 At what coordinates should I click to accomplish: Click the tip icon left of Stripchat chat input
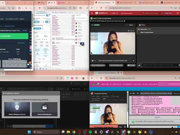pyautogui.click(x=139, y=65)
